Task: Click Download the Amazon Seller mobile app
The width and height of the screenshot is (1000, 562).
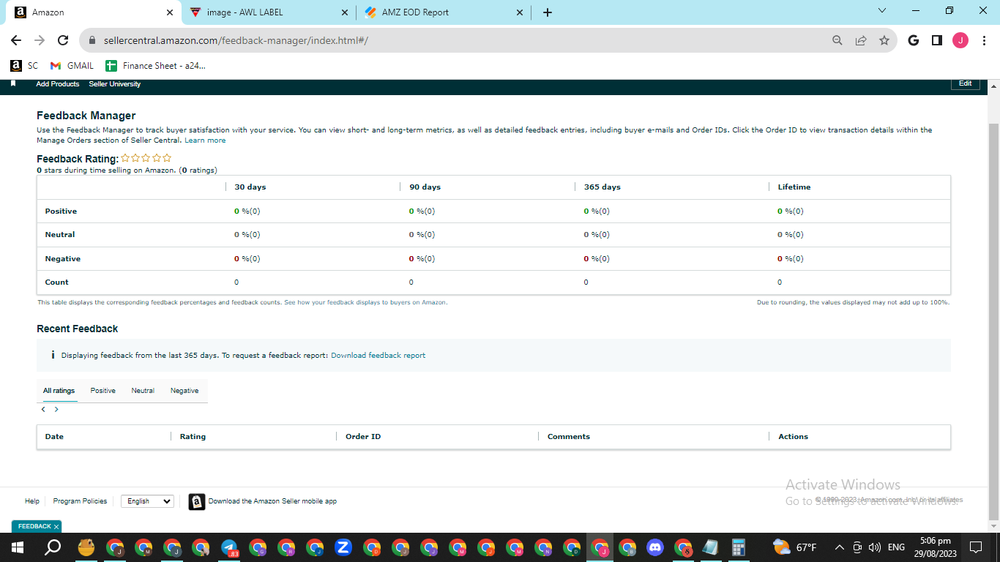Action: (x=272, y=501)
